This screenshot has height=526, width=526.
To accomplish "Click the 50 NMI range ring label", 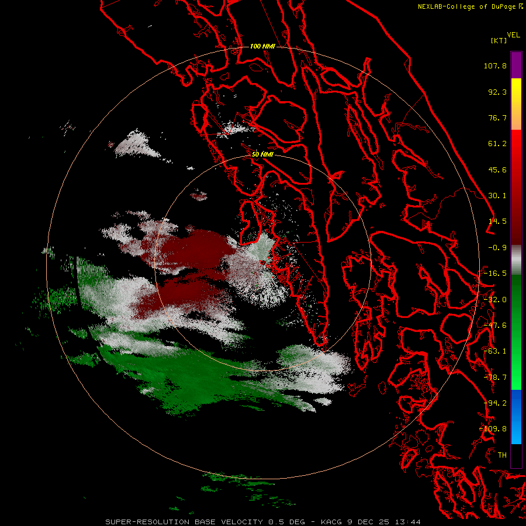I will point(262,155).
